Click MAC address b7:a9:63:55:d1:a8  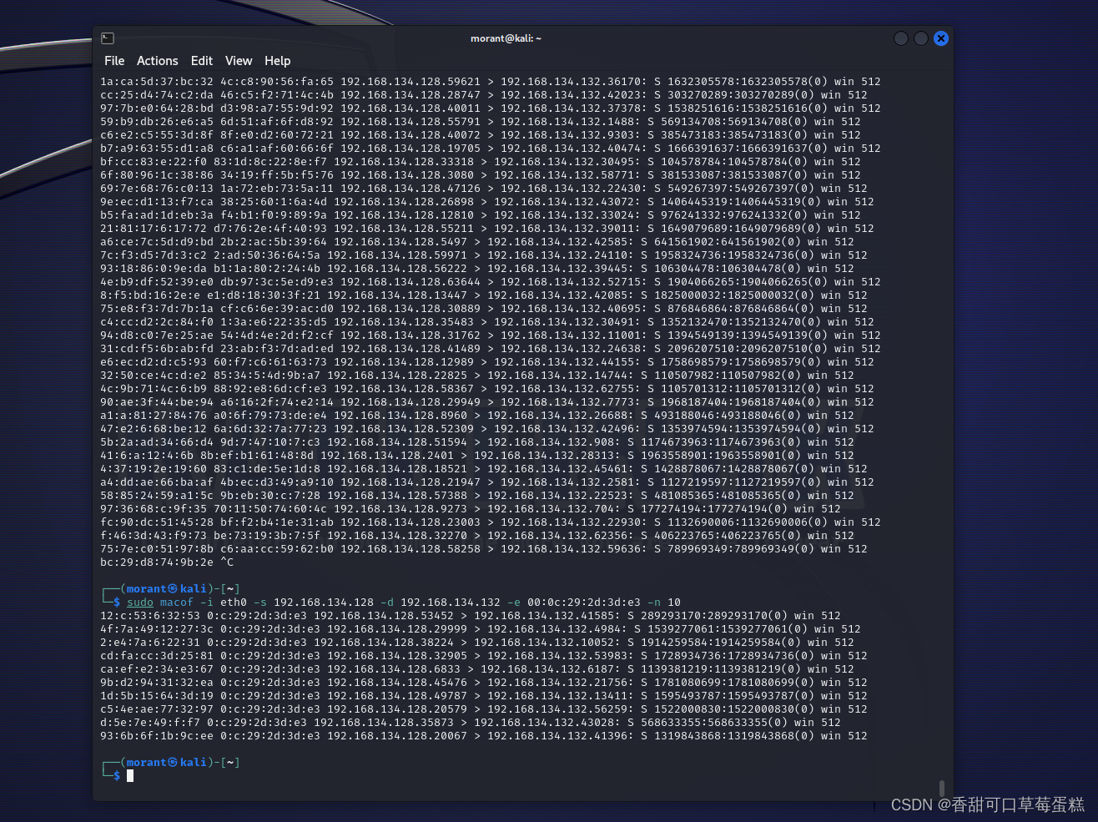pyautogui.click(x=157, y=149)
